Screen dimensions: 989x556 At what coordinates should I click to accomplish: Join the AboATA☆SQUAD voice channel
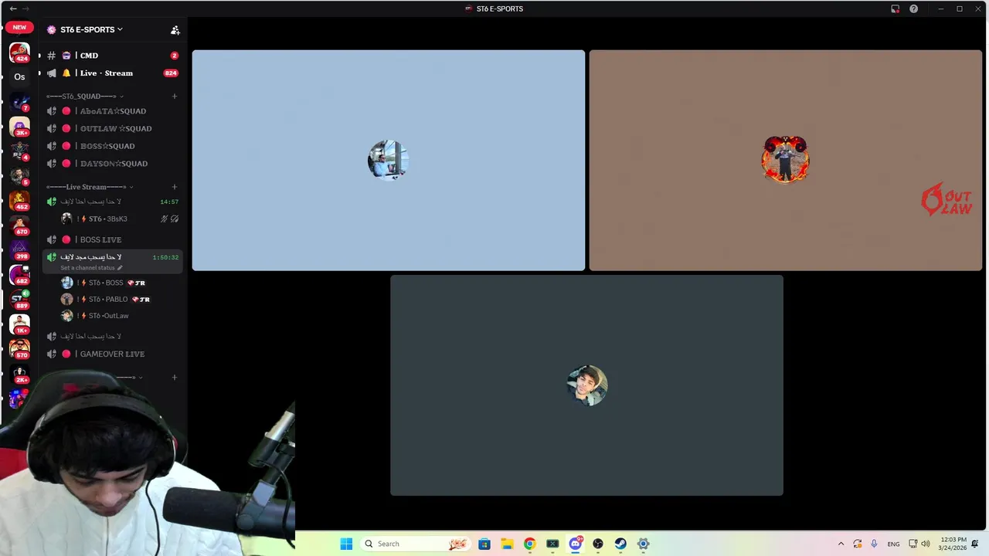pyautogui.click(x=113, y=111)
